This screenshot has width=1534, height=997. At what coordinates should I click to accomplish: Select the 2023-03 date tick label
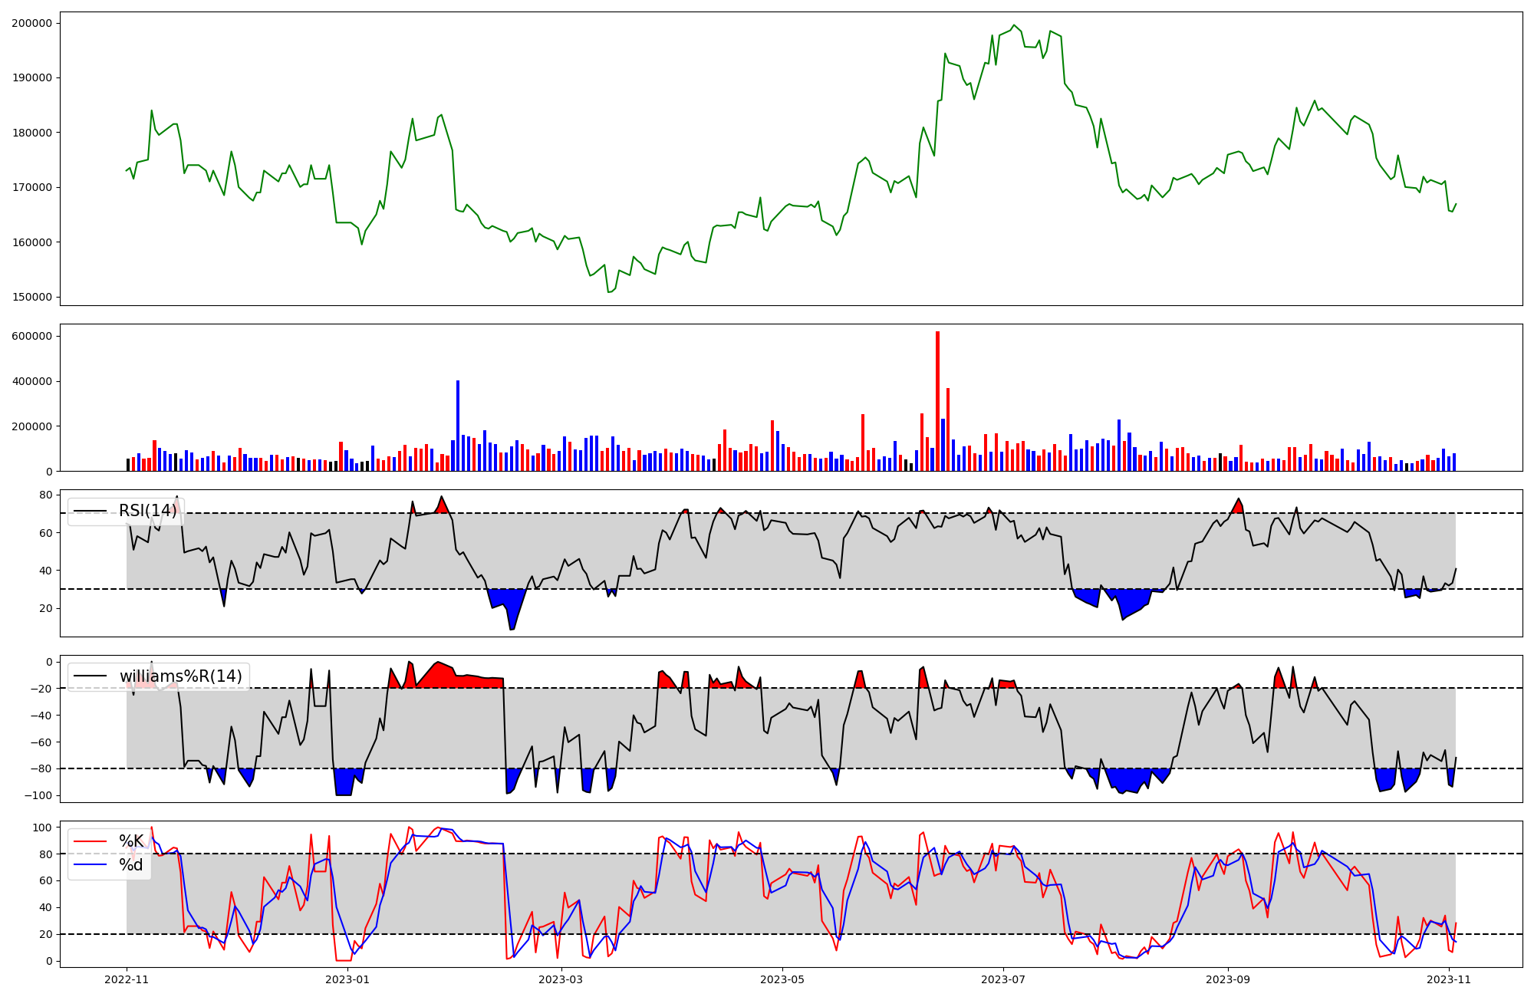click(x=561, y=979)
